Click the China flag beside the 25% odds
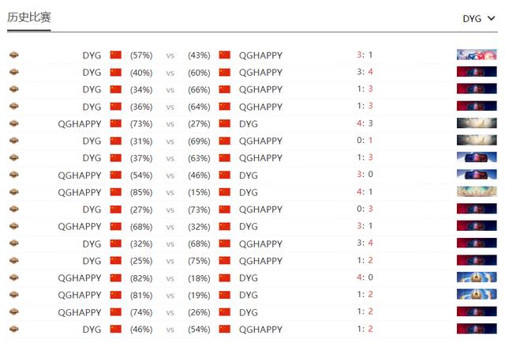This screenshot has height=347, width=505. (116, 261)
